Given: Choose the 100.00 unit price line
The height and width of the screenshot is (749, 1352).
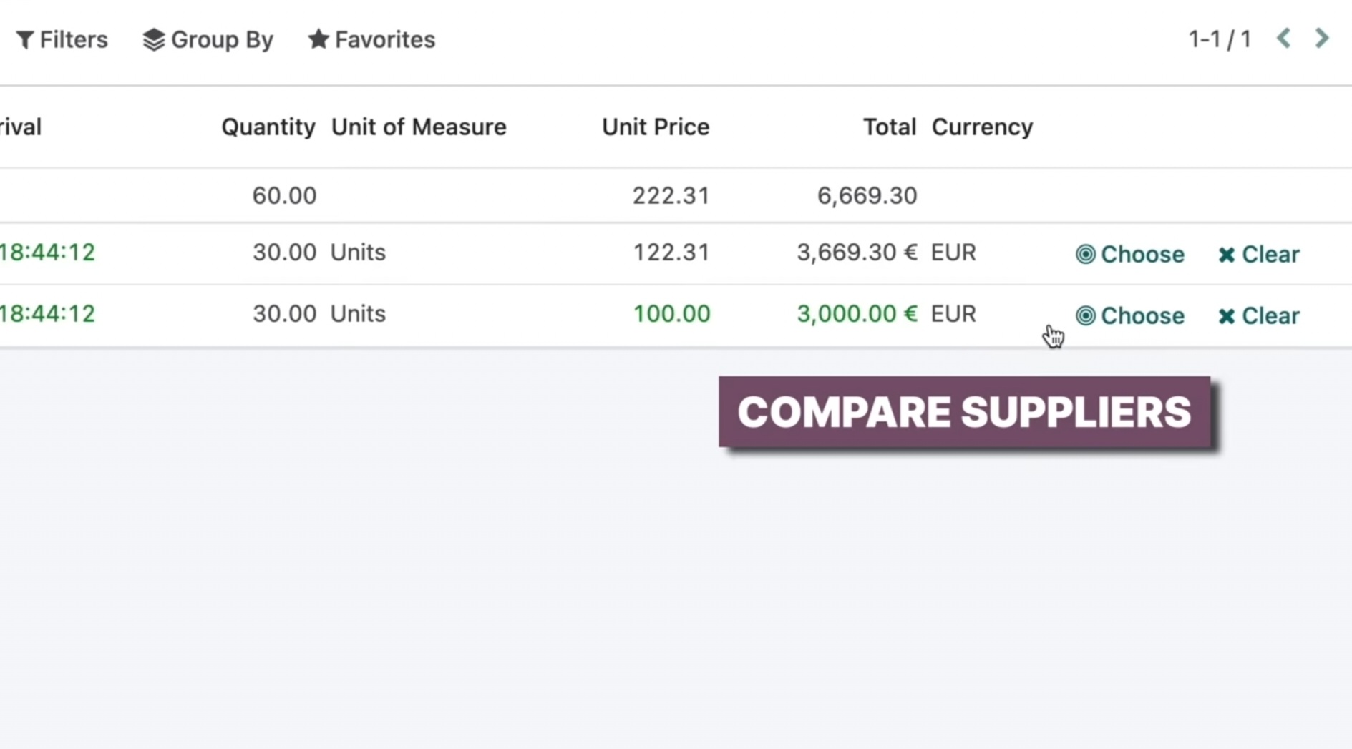Looking at the screenshot, I should tap(1129, 315).
